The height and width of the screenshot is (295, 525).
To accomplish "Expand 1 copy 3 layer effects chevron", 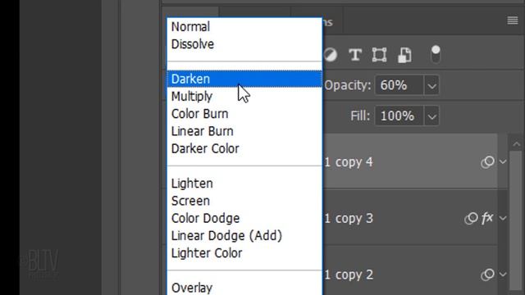I will [x=503, y=218].
